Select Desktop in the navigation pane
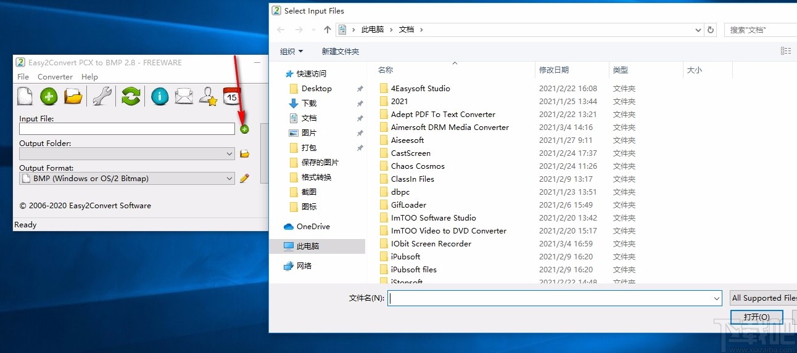This screenshot has width=797, height=353. point(316,89)
